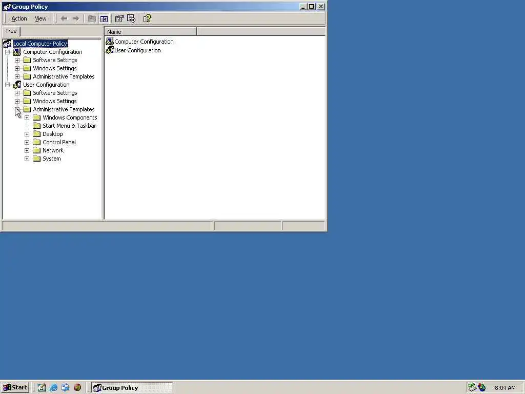The width and height of the screenshot is (525, 394).
Task: Expand the System folder node
Action: [x=27, y=159]
